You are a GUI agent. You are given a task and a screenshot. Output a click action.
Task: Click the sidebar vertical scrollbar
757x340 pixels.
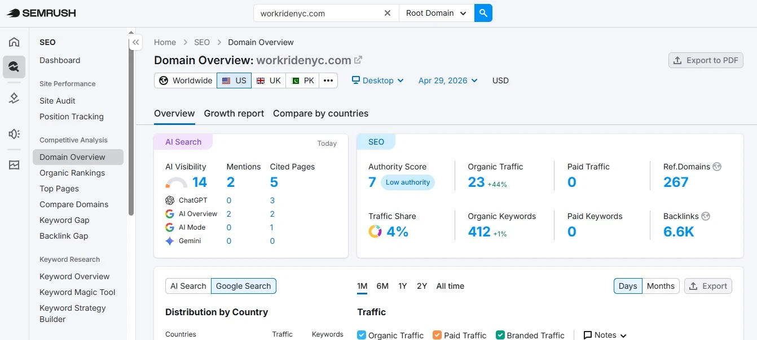pyautogui.click(x=131, y=124)
